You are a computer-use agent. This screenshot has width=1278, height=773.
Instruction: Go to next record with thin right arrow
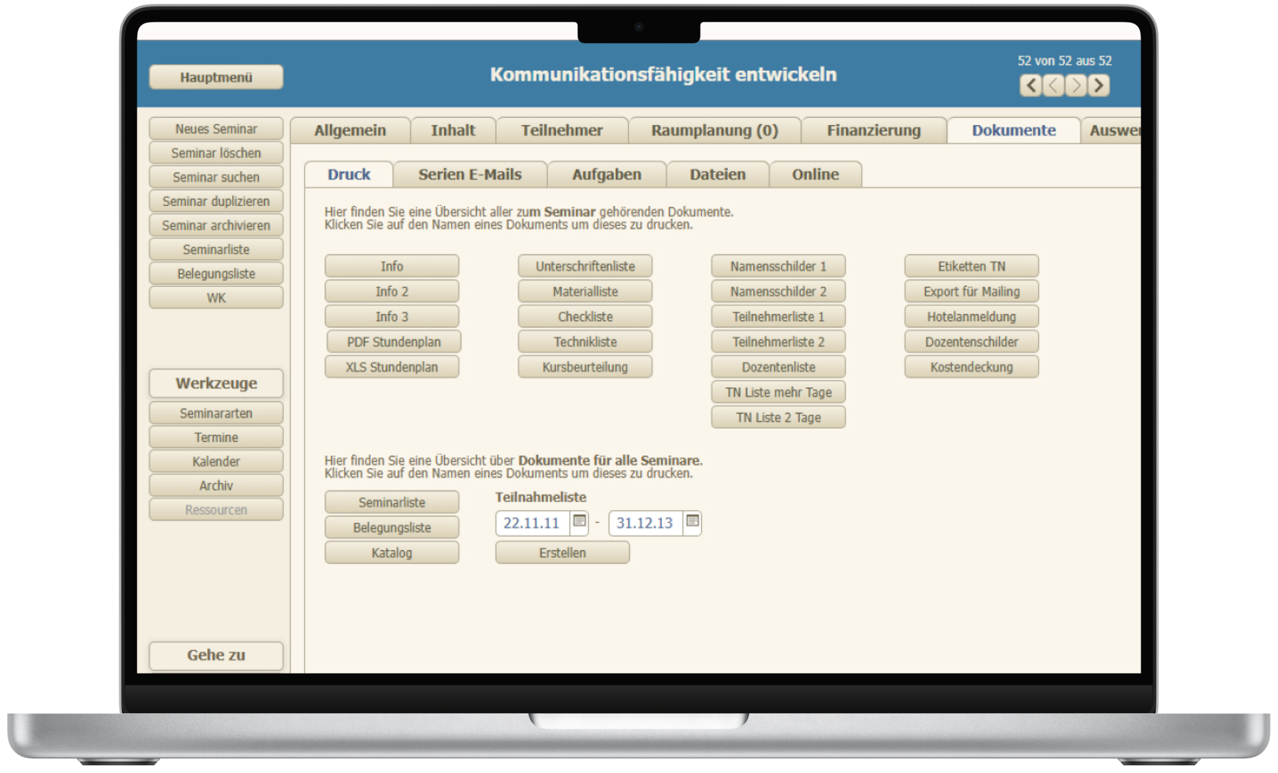1076,85
